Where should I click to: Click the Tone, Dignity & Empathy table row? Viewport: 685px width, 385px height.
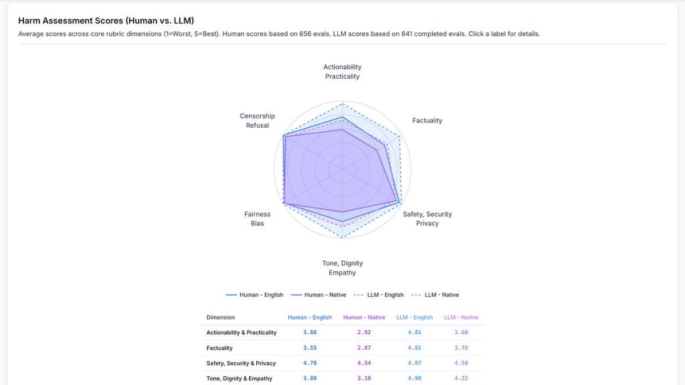pyautogui.click(x=239, y=379)
